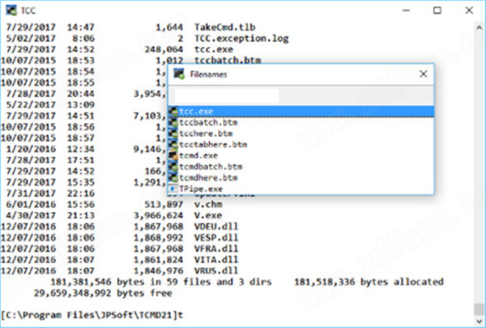Click the filter text box in Filenames popup
Image resolution: width=486 pixels, height=328 pixels.
[x=223, y=95]
